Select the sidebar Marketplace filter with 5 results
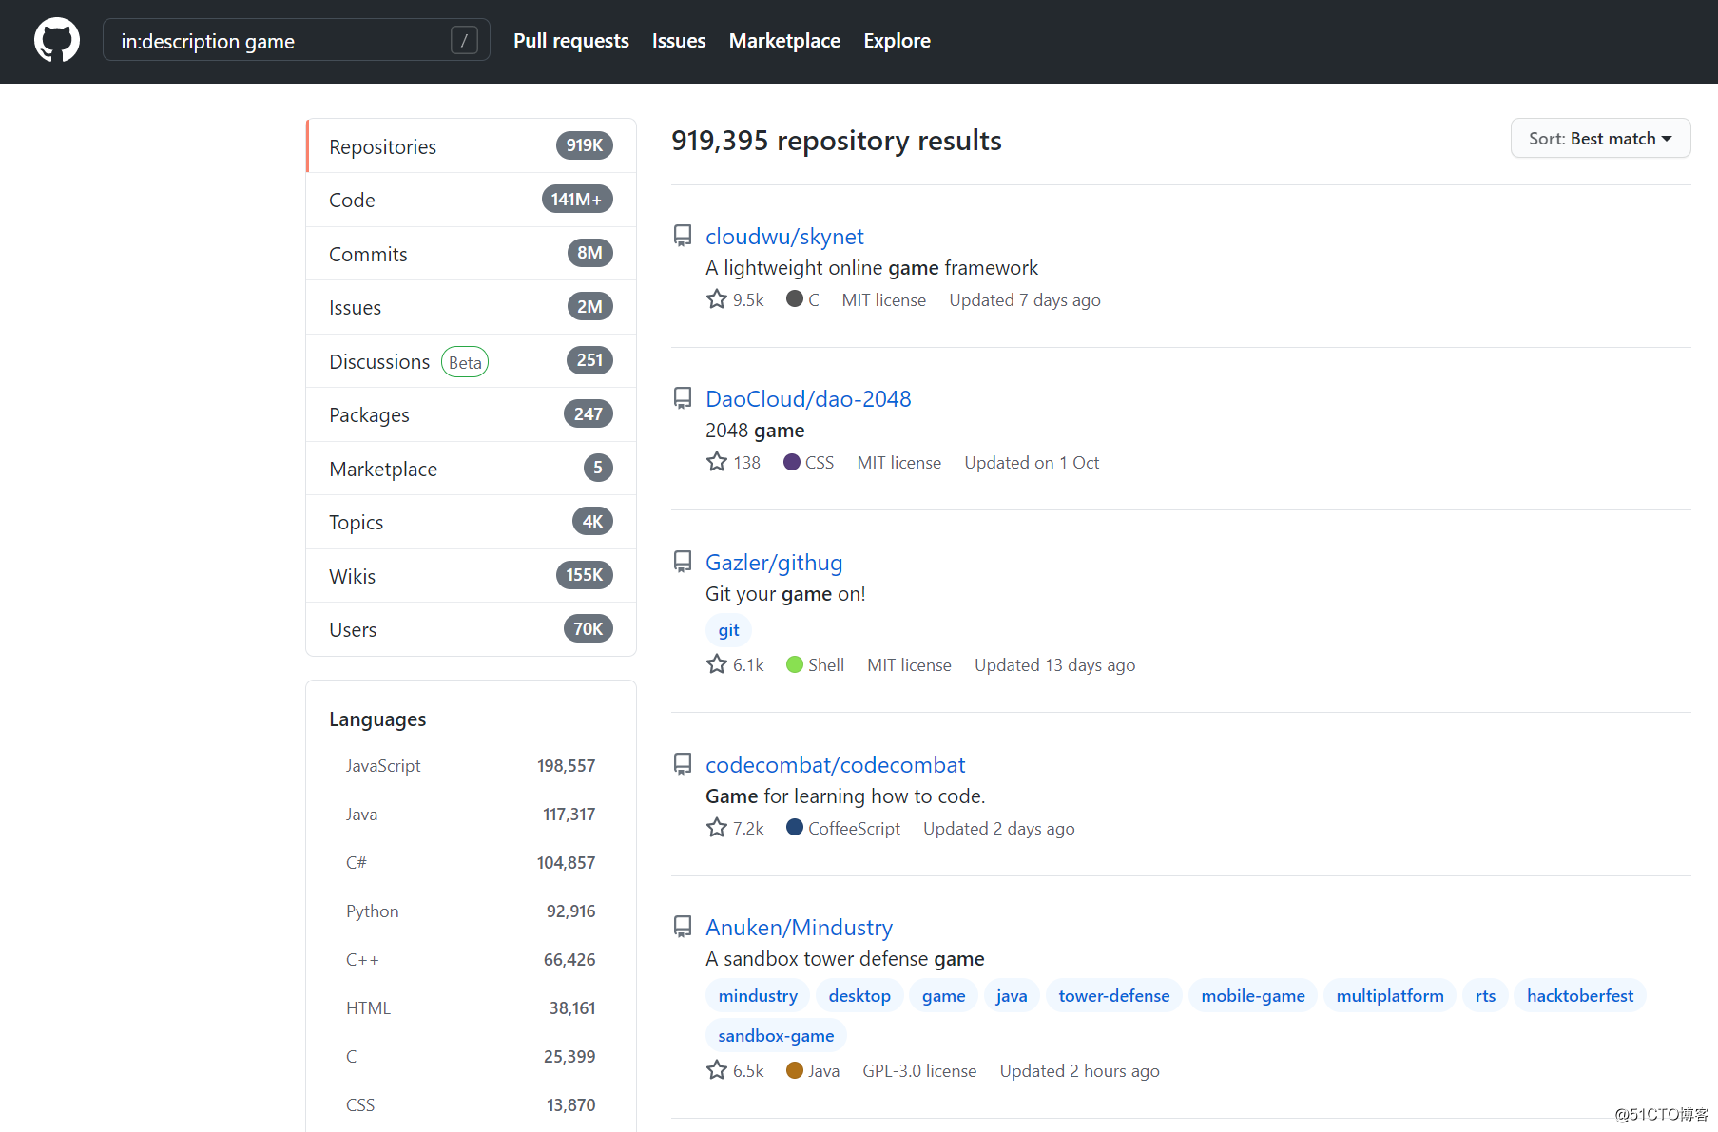 [x=471, y=469]
